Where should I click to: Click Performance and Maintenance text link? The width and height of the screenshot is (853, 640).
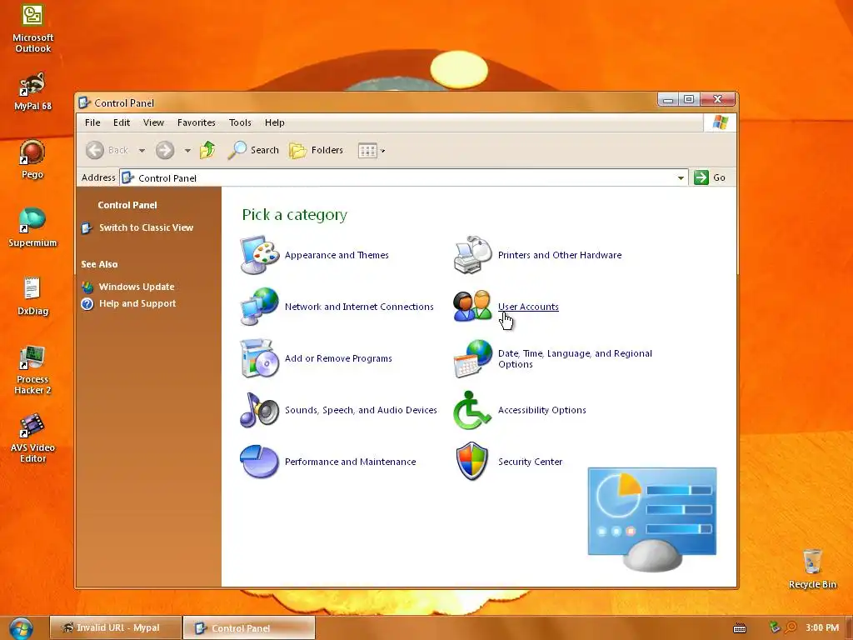[x=350, y=462]
